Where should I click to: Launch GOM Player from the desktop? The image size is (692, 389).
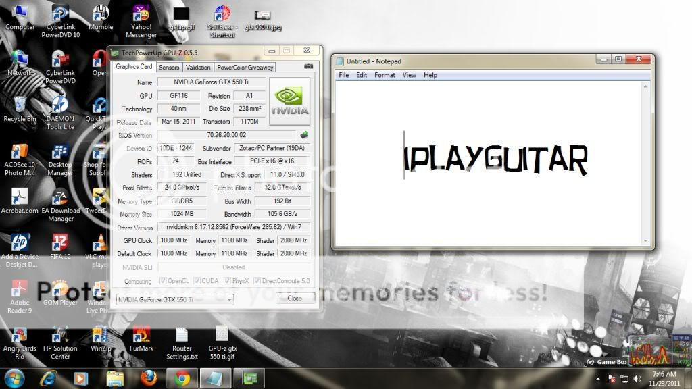[x=60, y=293]
